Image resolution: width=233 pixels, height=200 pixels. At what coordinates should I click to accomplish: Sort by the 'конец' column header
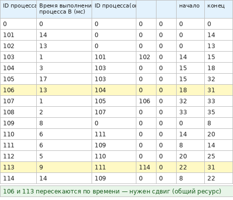tap(218, 9)
